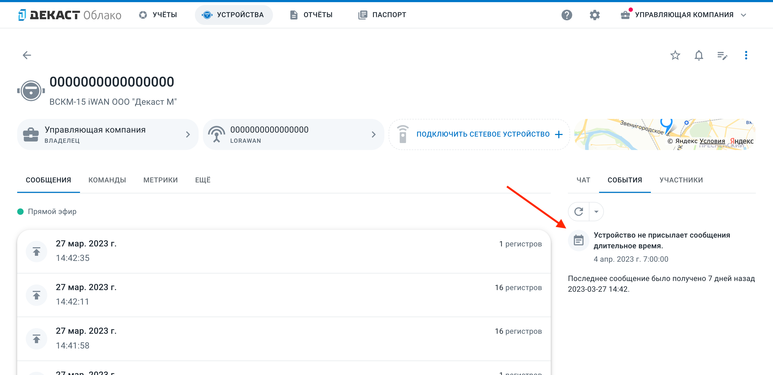Open the edit list pencil icon
The image size is (773, 375).
coord(722,55)
